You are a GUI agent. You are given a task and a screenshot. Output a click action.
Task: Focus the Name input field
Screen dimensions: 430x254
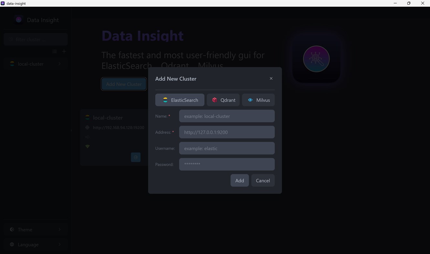(x=227, y=116)
